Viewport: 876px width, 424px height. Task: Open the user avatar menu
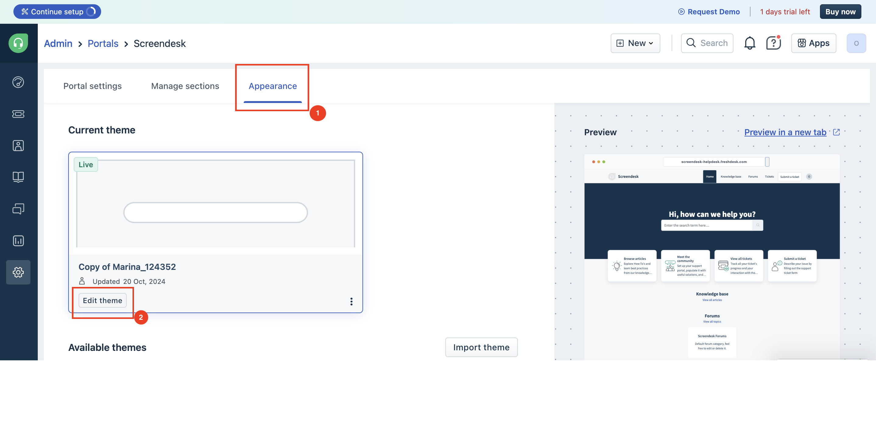856,43
